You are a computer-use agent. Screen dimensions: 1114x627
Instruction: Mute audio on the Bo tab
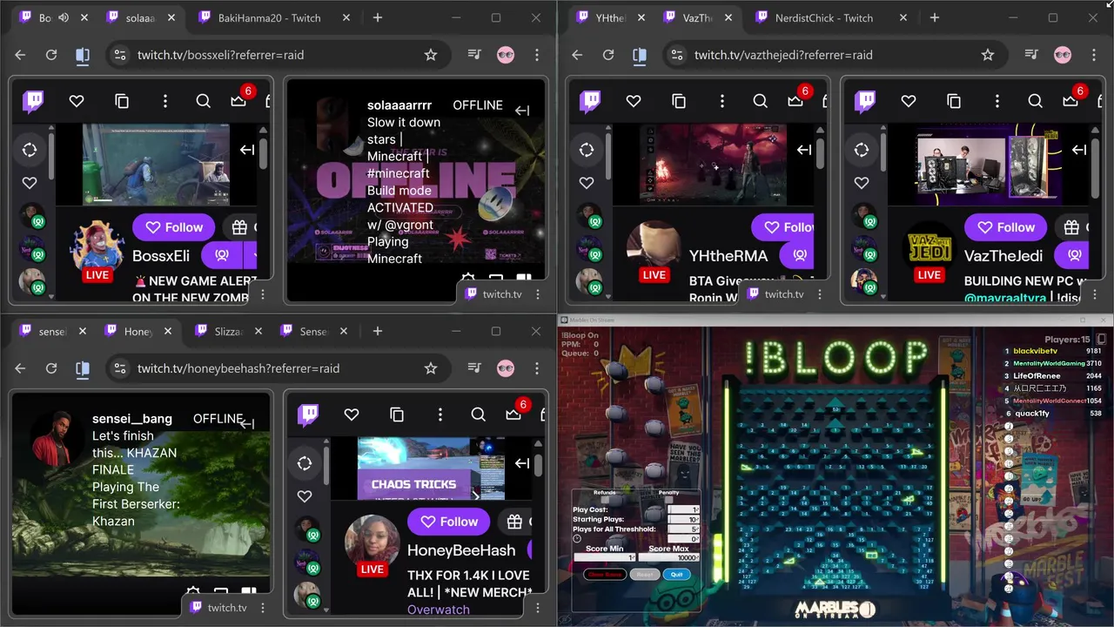click(64, 17)
